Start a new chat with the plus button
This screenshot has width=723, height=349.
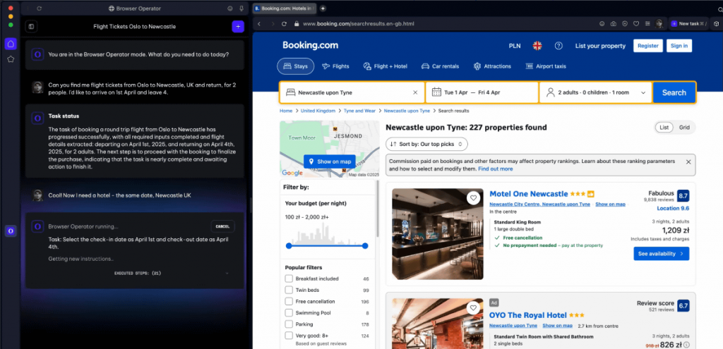tap(238, 27)
